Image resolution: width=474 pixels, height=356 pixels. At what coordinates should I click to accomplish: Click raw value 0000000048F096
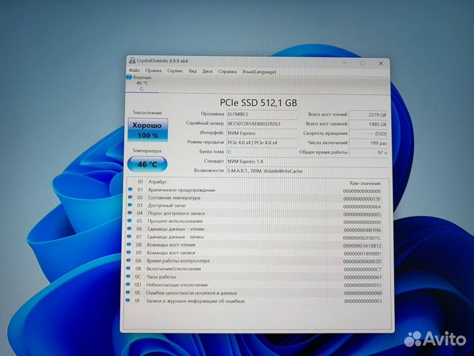(x=363, y=230)
